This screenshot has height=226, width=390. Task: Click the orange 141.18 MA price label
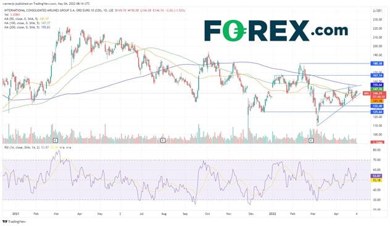[376, 101]
